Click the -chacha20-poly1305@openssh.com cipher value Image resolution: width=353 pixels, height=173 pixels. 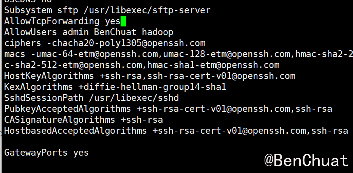tap(126, 43)
